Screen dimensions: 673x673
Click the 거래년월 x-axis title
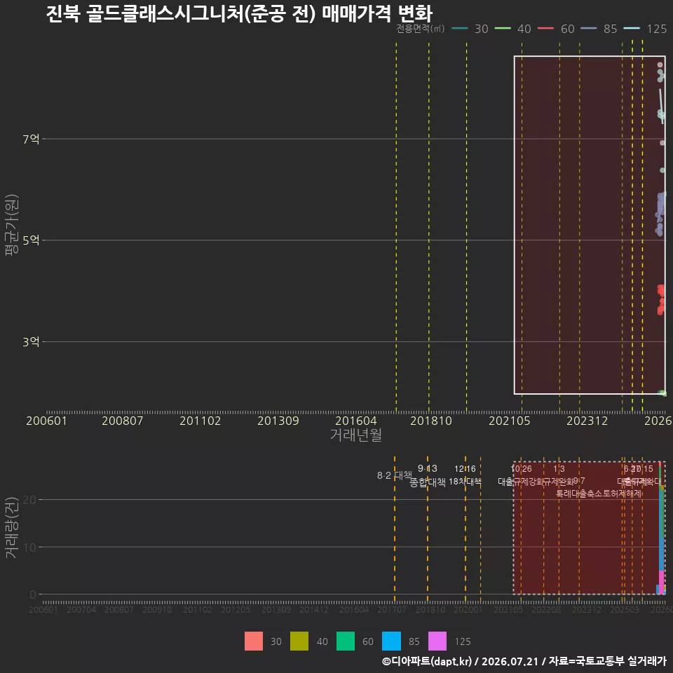(356, 435)
